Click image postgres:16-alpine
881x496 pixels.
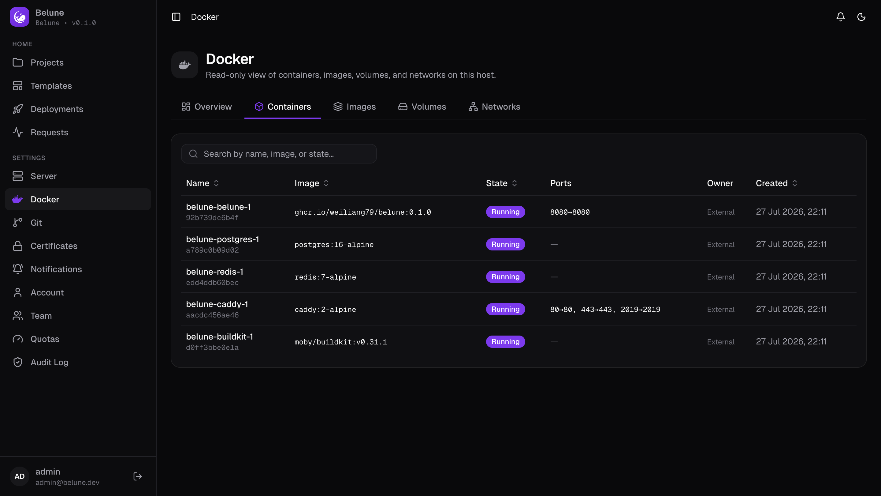point(334,245)
